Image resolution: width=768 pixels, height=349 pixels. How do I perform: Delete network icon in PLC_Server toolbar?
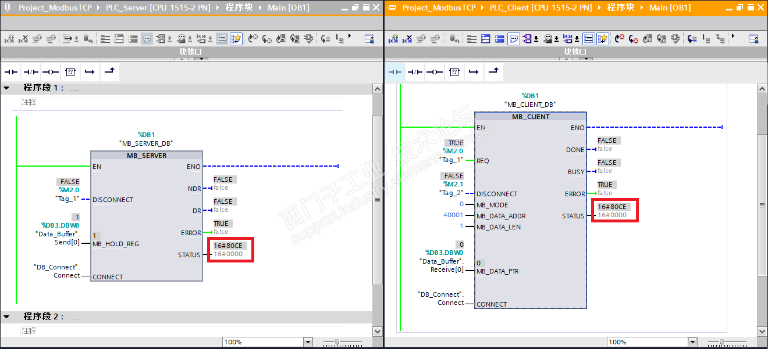point(23,39)
